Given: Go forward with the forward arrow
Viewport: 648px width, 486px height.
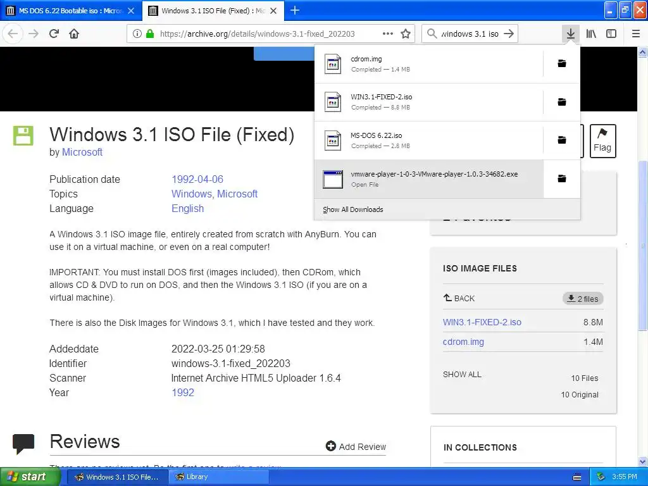Looking at the screenshot, I should point(33,34).
